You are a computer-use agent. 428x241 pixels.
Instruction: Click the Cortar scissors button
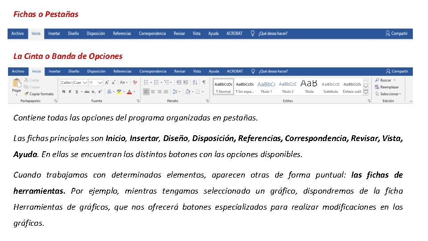coord(32,80)
